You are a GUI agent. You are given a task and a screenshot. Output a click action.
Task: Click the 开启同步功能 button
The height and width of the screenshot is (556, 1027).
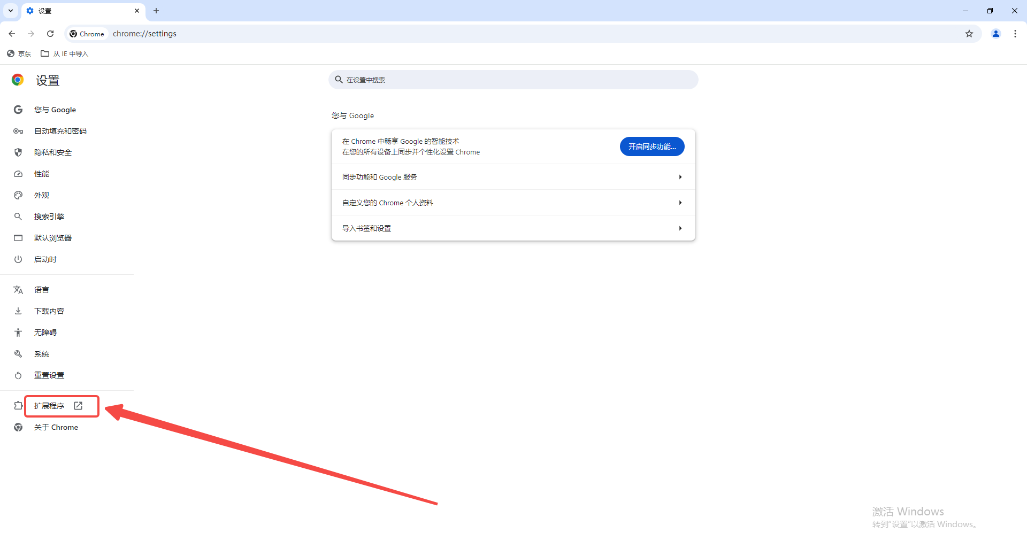(x=652, y=146)
